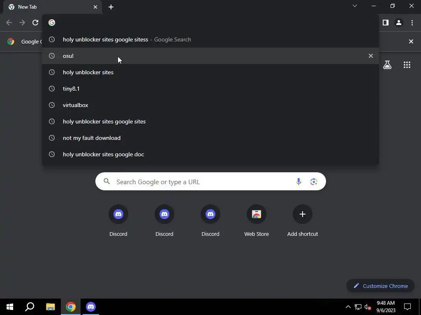Open the tab search dropdown arrow

coord(355,6)
